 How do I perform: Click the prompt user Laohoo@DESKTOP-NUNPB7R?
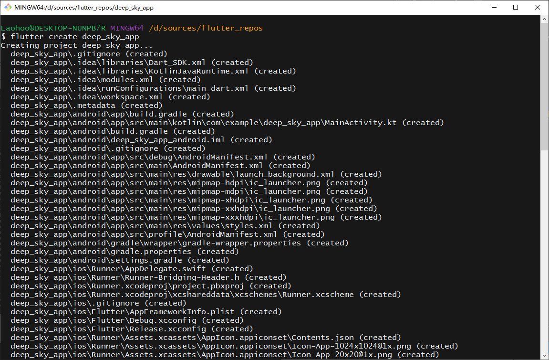click(x=53, y=28)
